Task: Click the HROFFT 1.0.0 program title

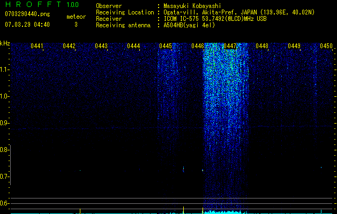Action: (x=42, y=4)
